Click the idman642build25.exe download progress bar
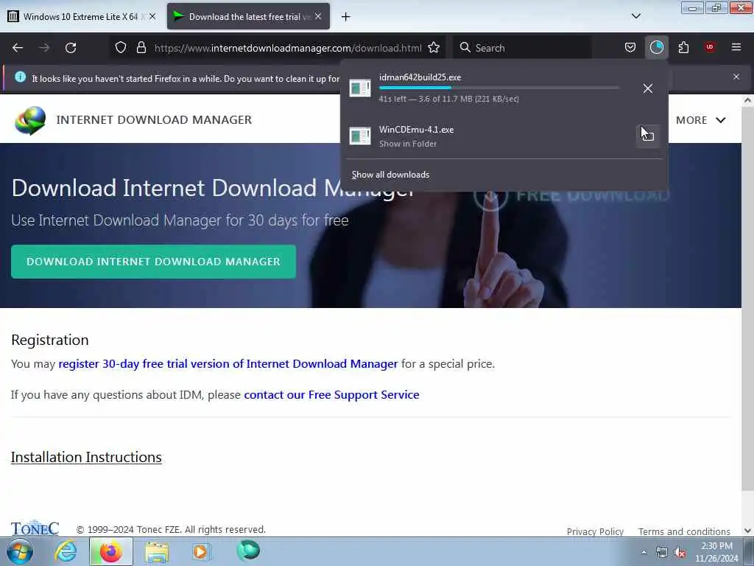754x566 pixels. 498,88
